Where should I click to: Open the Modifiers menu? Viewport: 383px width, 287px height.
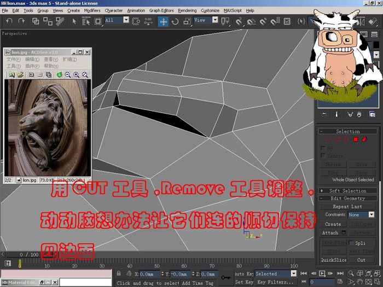pos(92,10)
